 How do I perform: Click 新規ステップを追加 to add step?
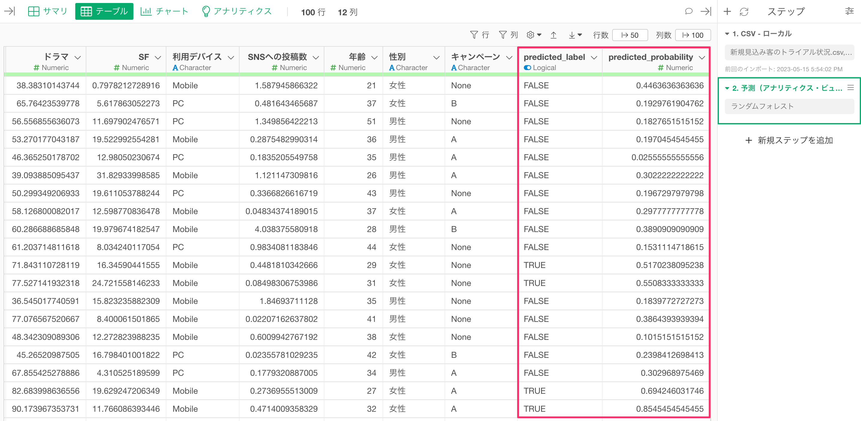click(x=789, y=140)
